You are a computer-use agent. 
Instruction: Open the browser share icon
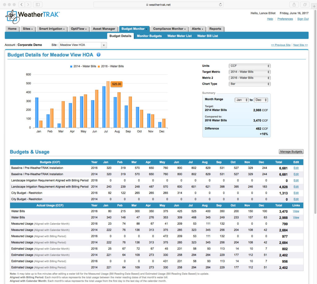click(294, 4)
